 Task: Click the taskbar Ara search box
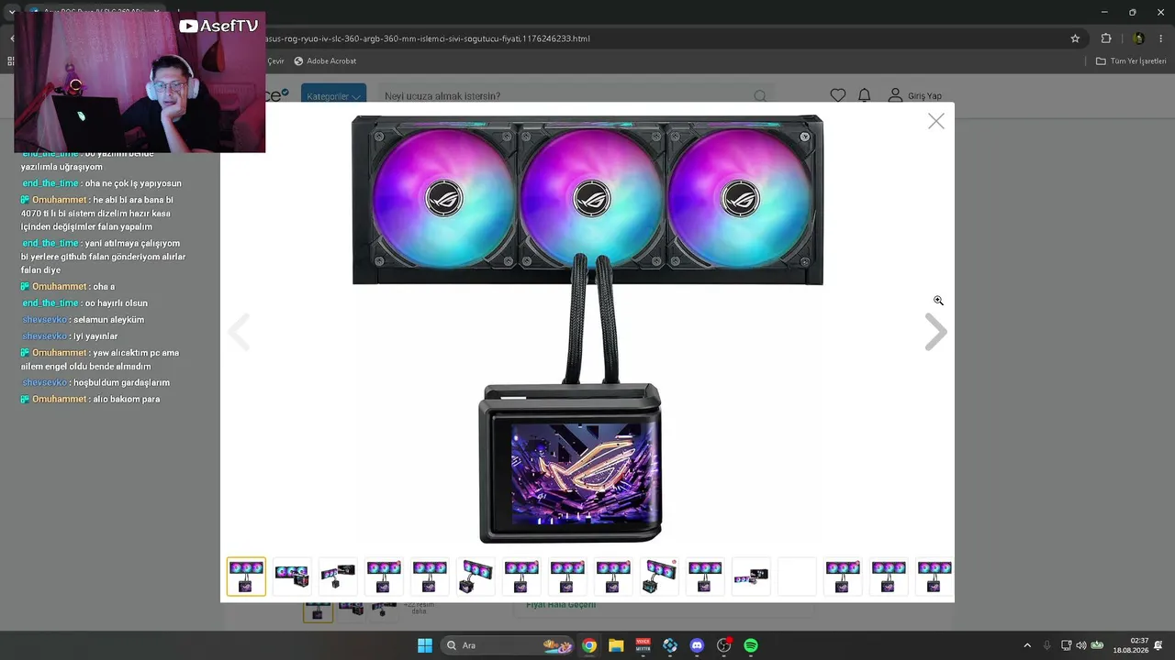[x=509, y=645]
